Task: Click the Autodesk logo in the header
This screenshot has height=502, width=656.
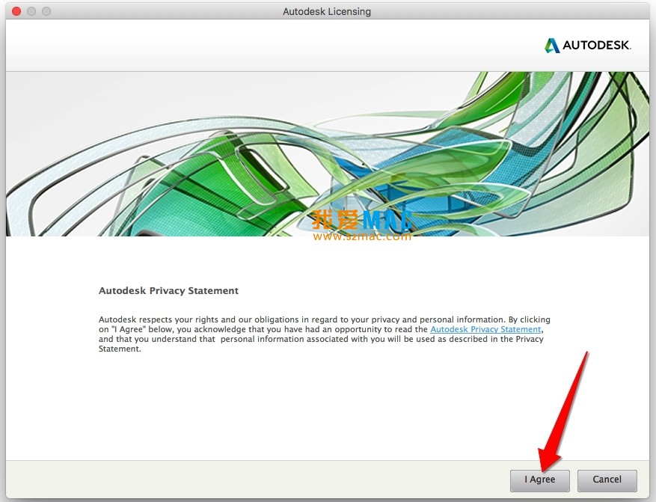Action: pyautogui.click(x=588, y=45)
